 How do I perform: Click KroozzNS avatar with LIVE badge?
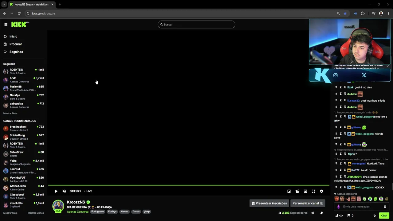[58, 206]
